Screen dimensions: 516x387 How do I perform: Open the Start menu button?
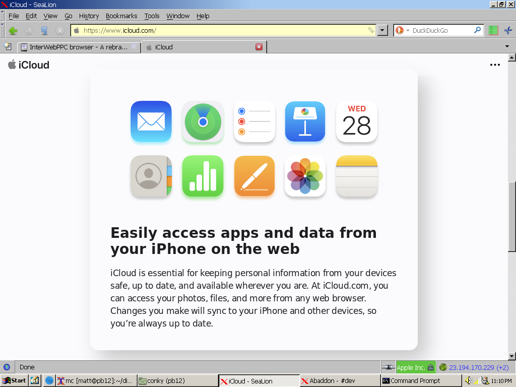pyautogui.click(x=14, y=380)
